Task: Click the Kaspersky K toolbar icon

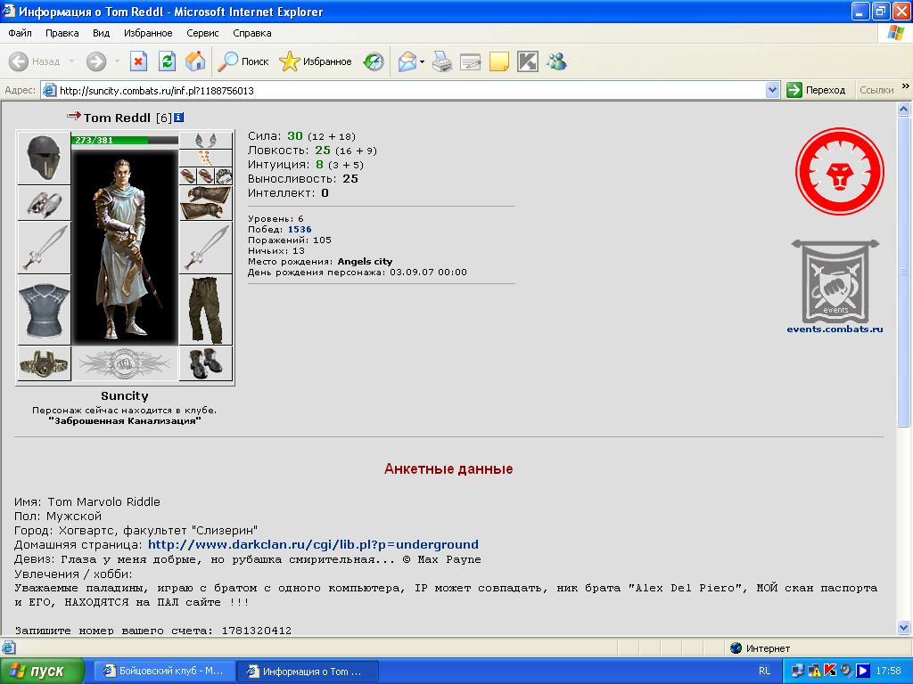Action: pos(528,61)
